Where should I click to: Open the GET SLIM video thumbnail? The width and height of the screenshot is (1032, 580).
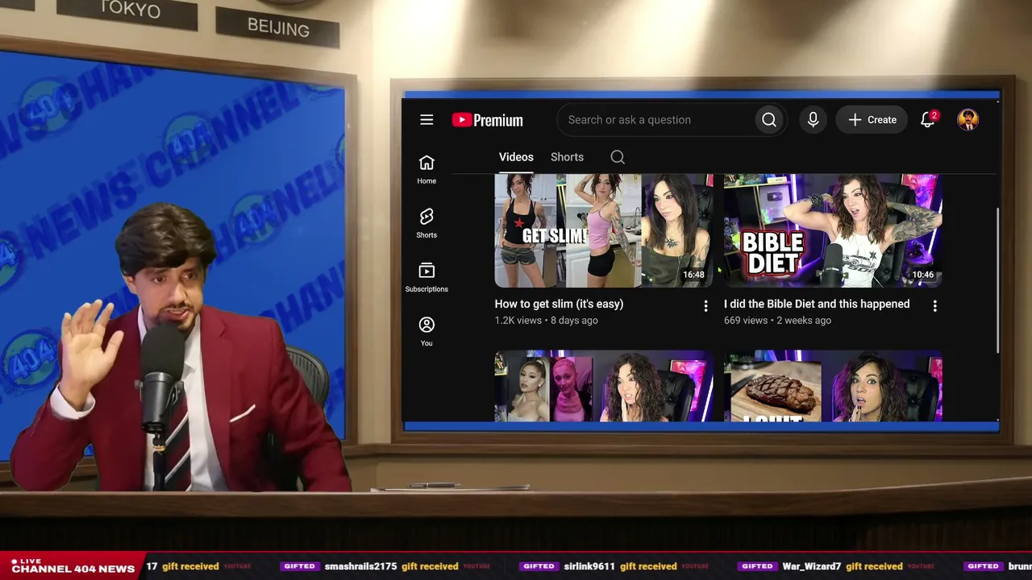coord(604,230)
